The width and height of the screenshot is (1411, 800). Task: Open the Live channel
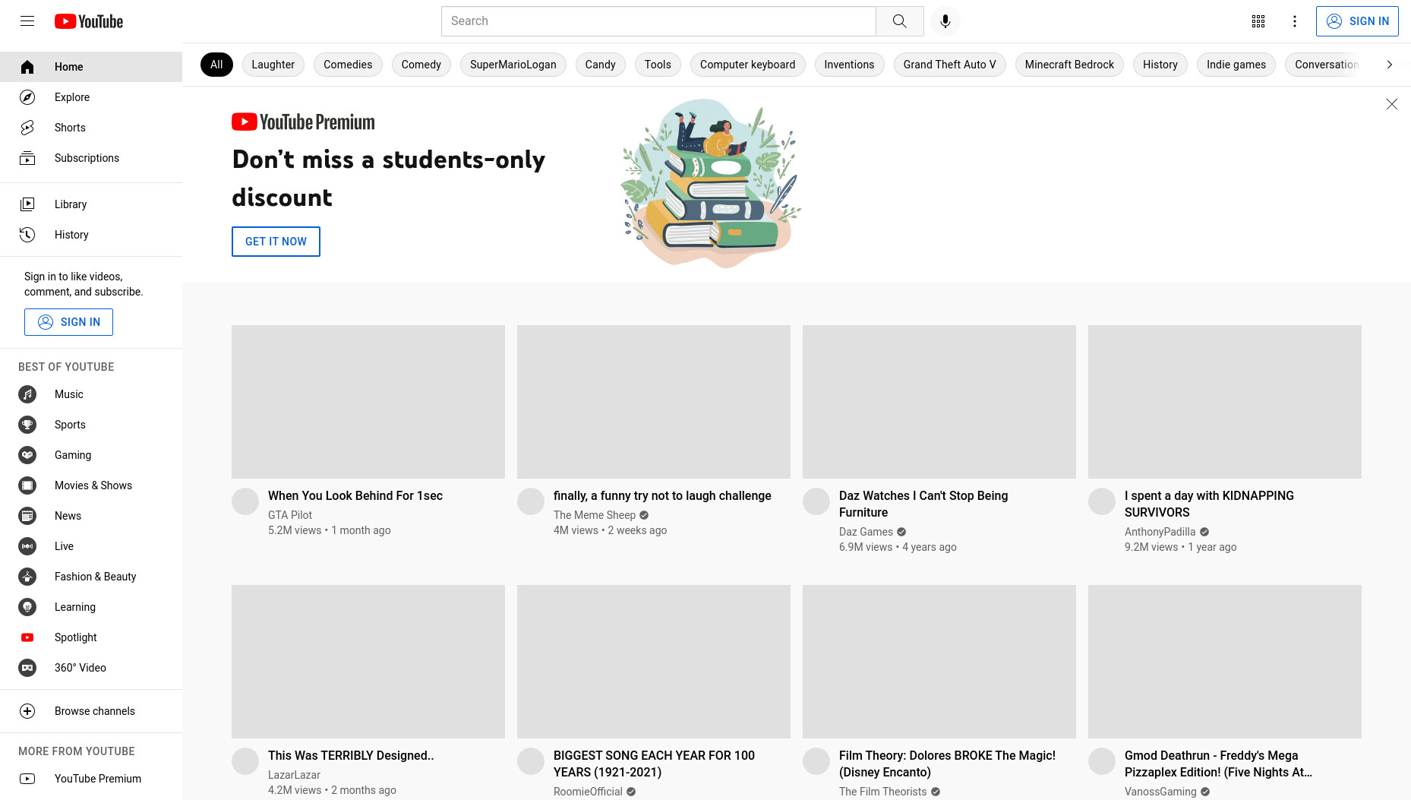click(x=91, y=546)
